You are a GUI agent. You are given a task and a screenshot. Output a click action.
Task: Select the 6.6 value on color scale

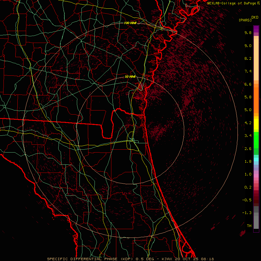[248, 84]
